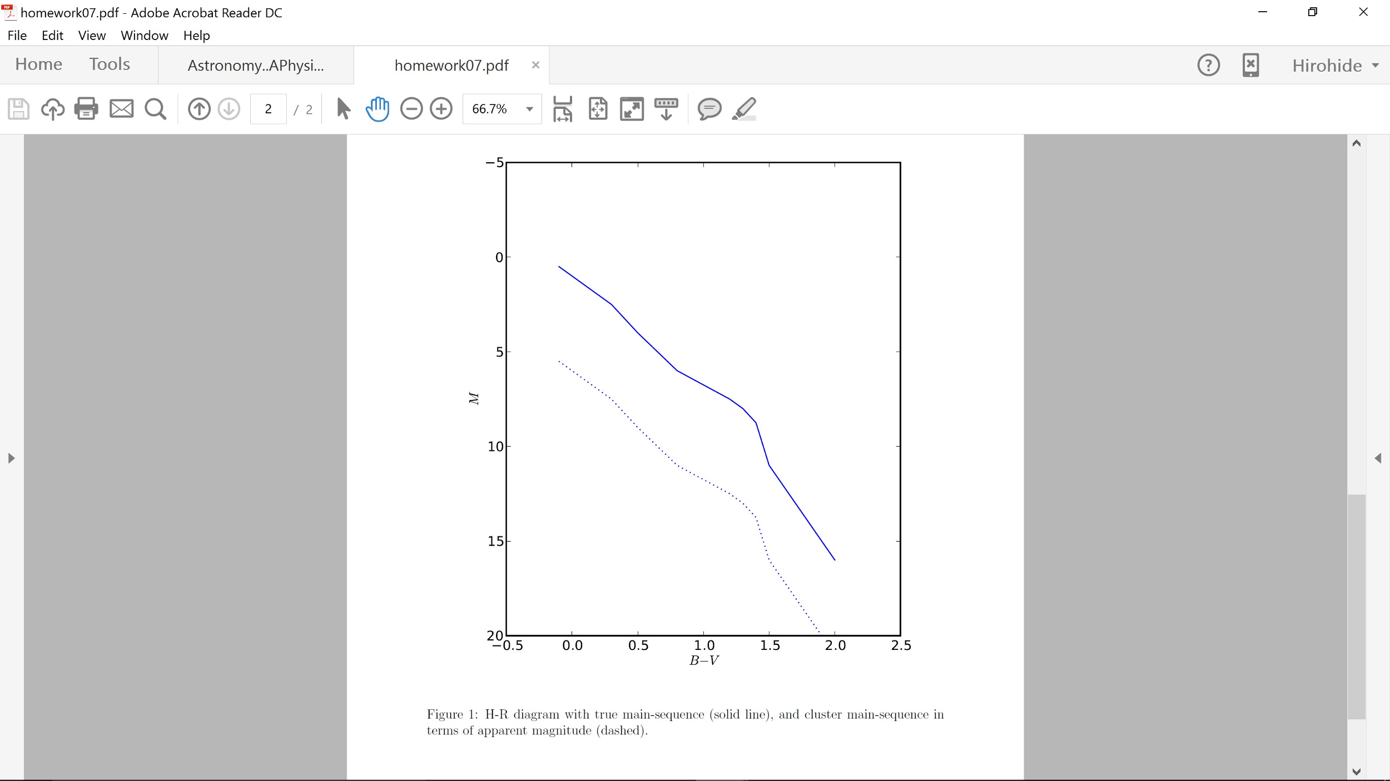Select the Highlight text pen tool

744,109
